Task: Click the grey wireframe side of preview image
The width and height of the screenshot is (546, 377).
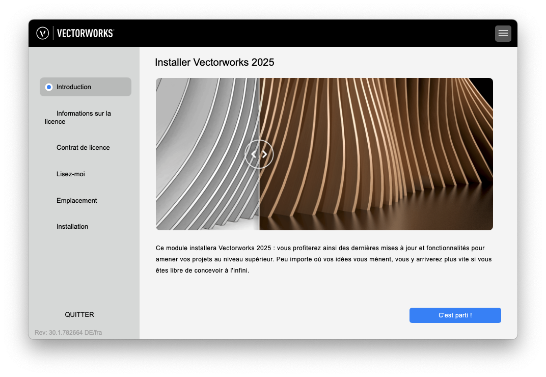Action: click(207, 154)
